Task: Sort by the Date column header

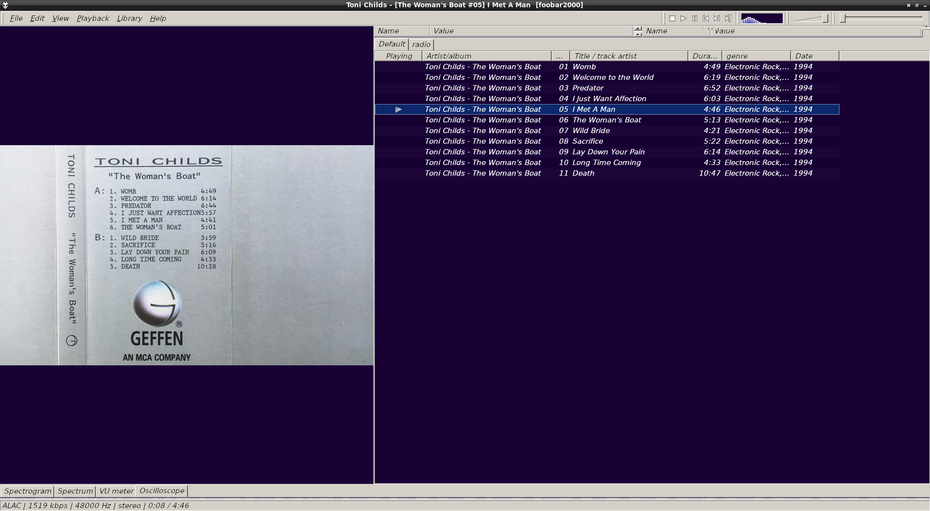Action: click(x=815, y=56)
